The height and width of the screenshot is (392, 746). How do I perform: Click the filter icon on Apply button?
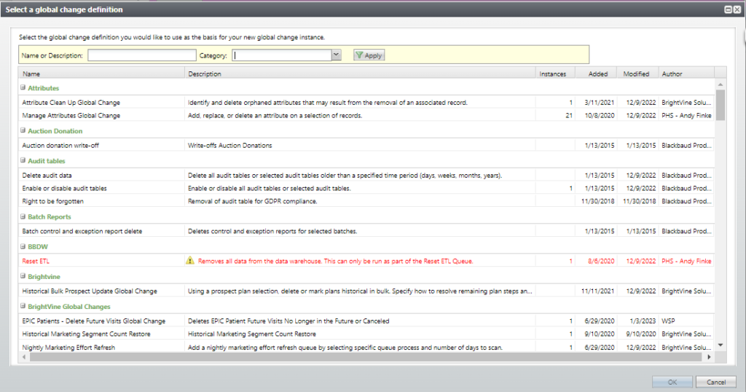359,55
